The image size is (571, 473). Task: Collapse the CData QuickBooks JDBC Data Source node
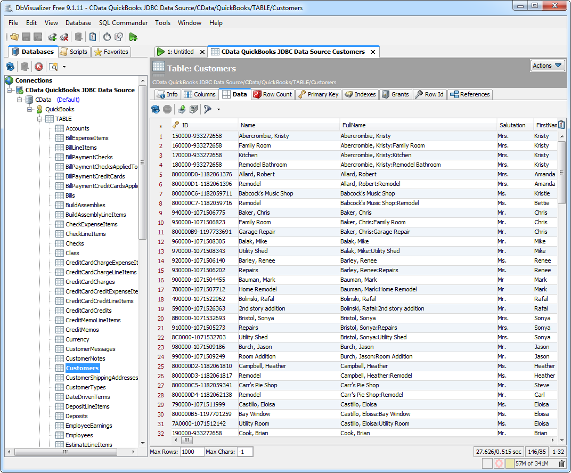coord(10,90)
